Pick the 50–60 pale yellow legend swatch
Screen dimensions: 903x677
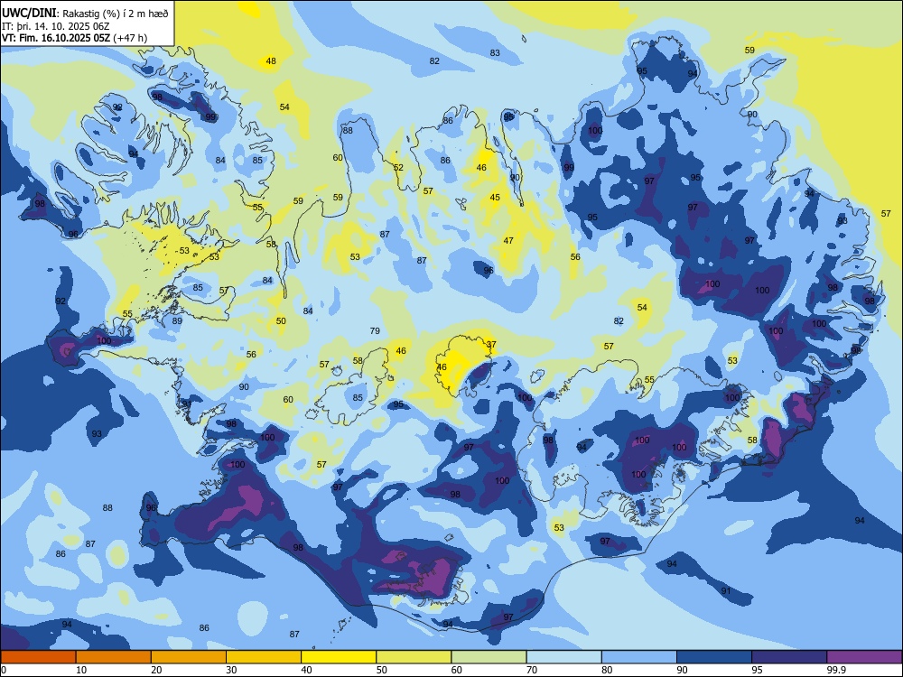[x=414, y=657]
